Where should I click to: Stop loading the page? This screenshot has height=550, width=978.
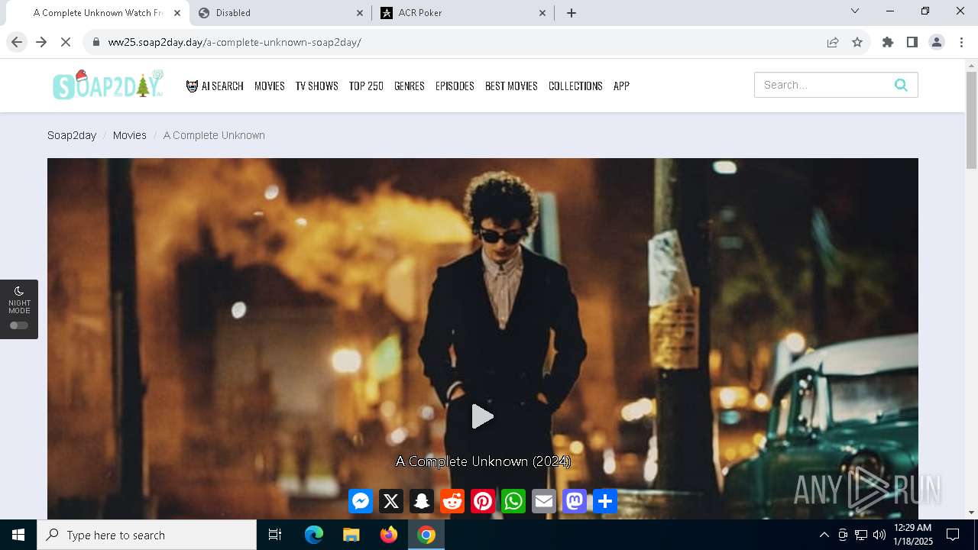tap(66, 42)
